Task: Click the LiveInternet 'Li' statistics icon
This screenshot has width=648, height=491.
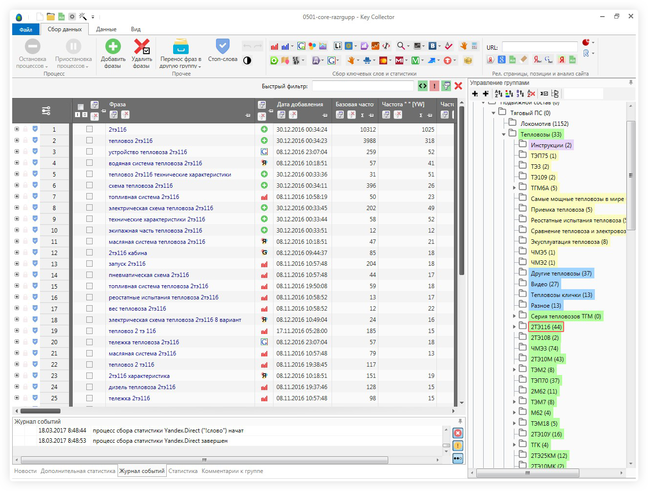Action: tap(337, 46)
